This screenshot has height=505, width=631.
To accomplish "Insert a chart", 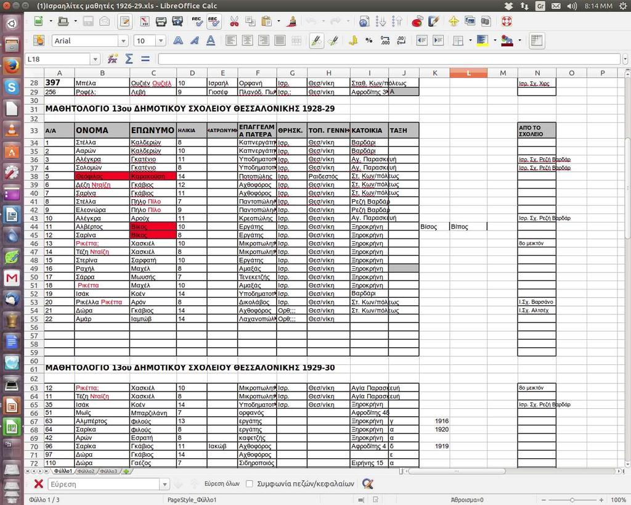I will [x=417, y=21].
